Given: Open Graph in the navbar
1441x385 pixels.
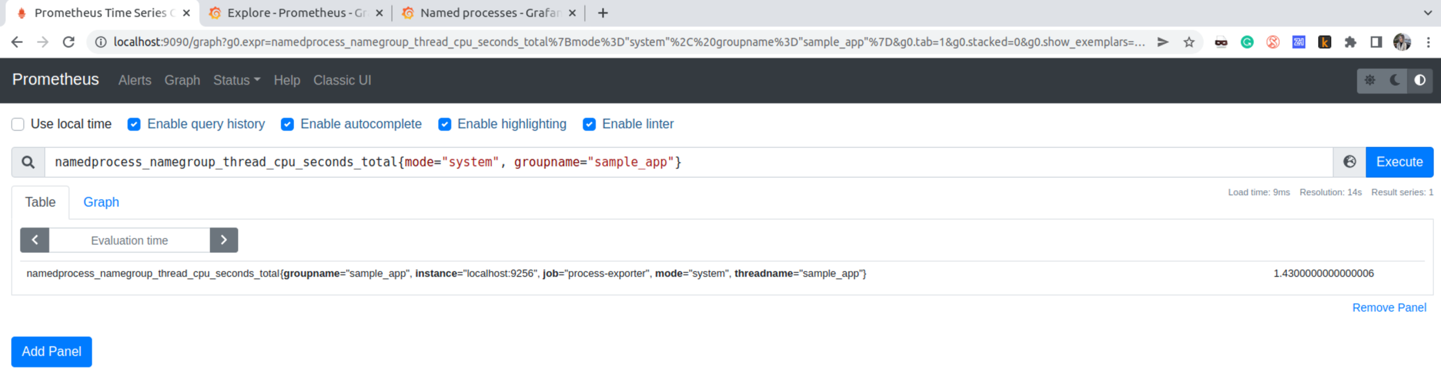Looking at the screenshot, I should tap(182, 80).
